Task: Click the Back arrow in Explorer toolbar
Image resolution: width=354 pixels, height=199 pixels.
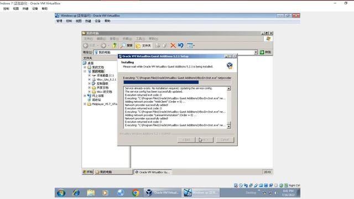Action: pos(86,45)
